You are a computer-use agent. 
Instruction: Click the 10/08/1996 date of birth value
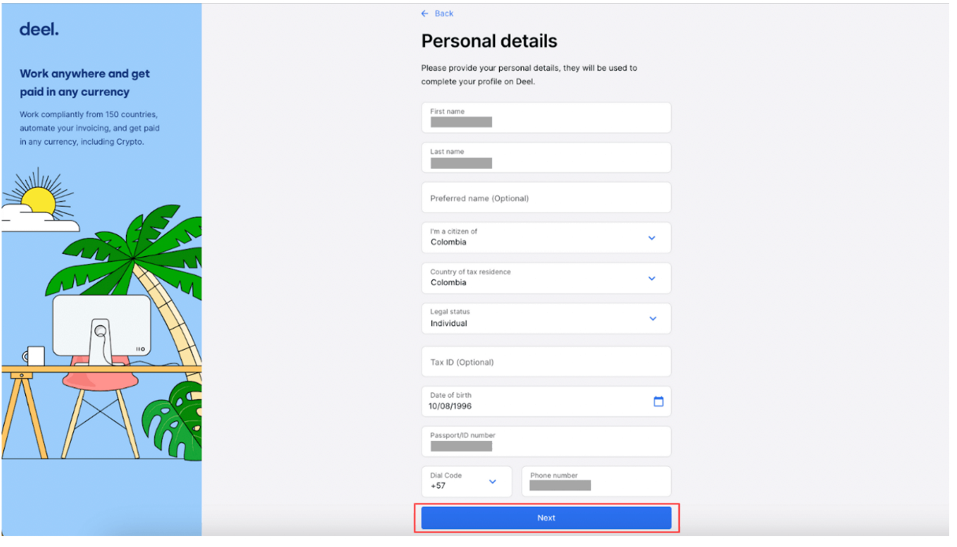(450, 406)
